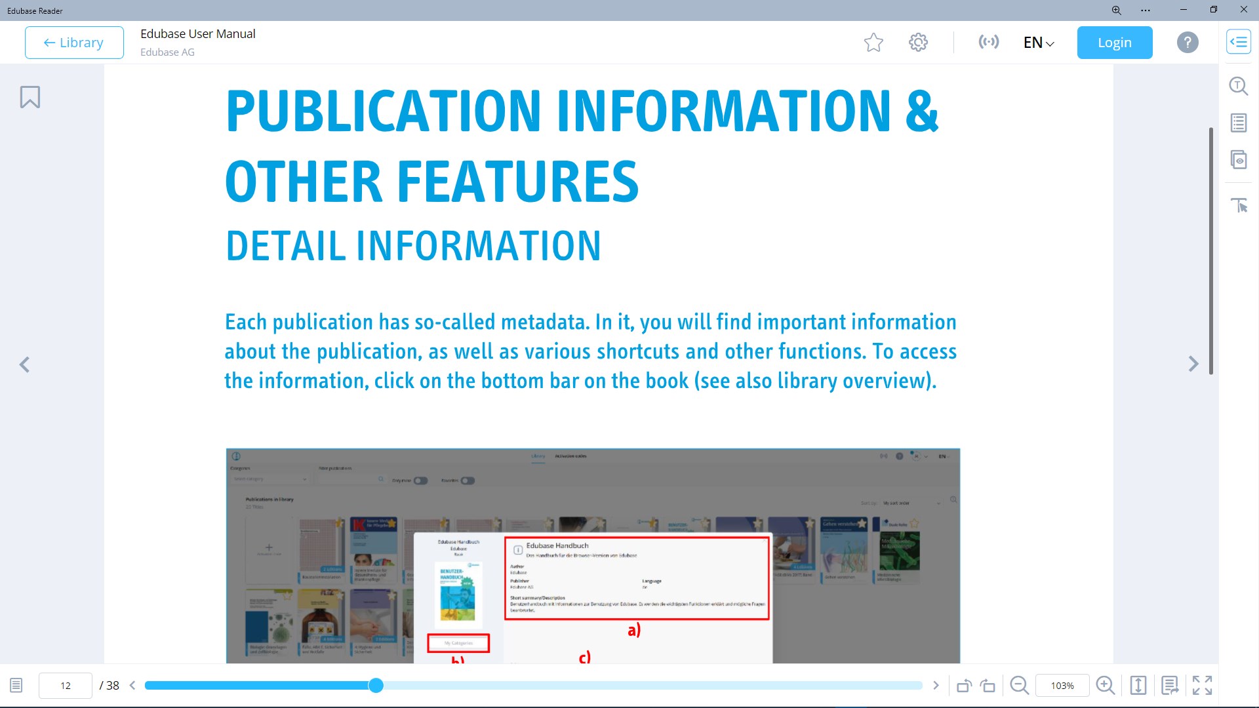The width and height of the screenshot is (1259, 708).
Task: Zoom in with plus magnifier
Action: click(x=1105, y=686)
